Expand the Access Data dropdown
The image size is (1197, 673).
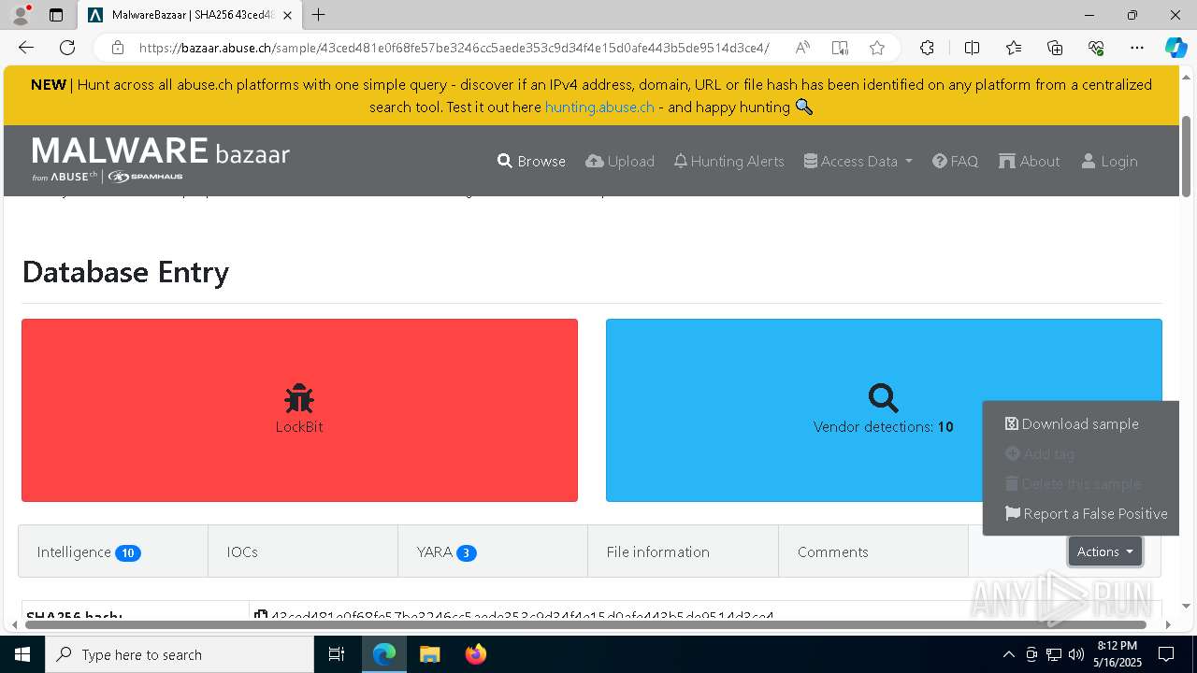[x=858, y=161]
